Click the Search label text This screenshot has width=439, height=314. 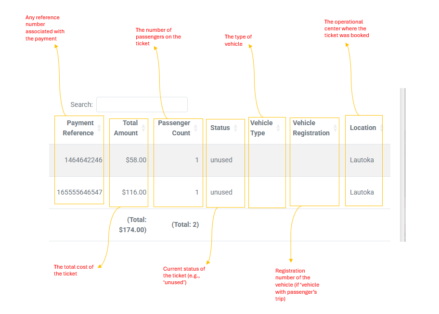click(x=81, y=105)
